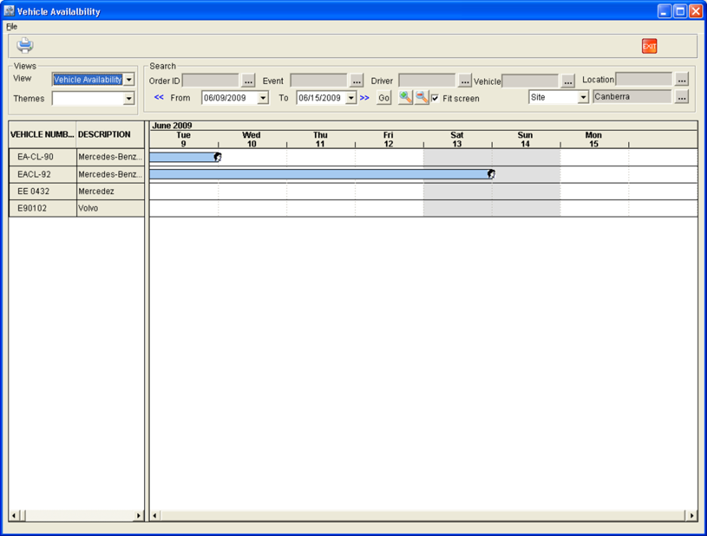The image size is (707, 536).
Task: Select the EACL-92 vehicle row
Action: click(77, 174)
